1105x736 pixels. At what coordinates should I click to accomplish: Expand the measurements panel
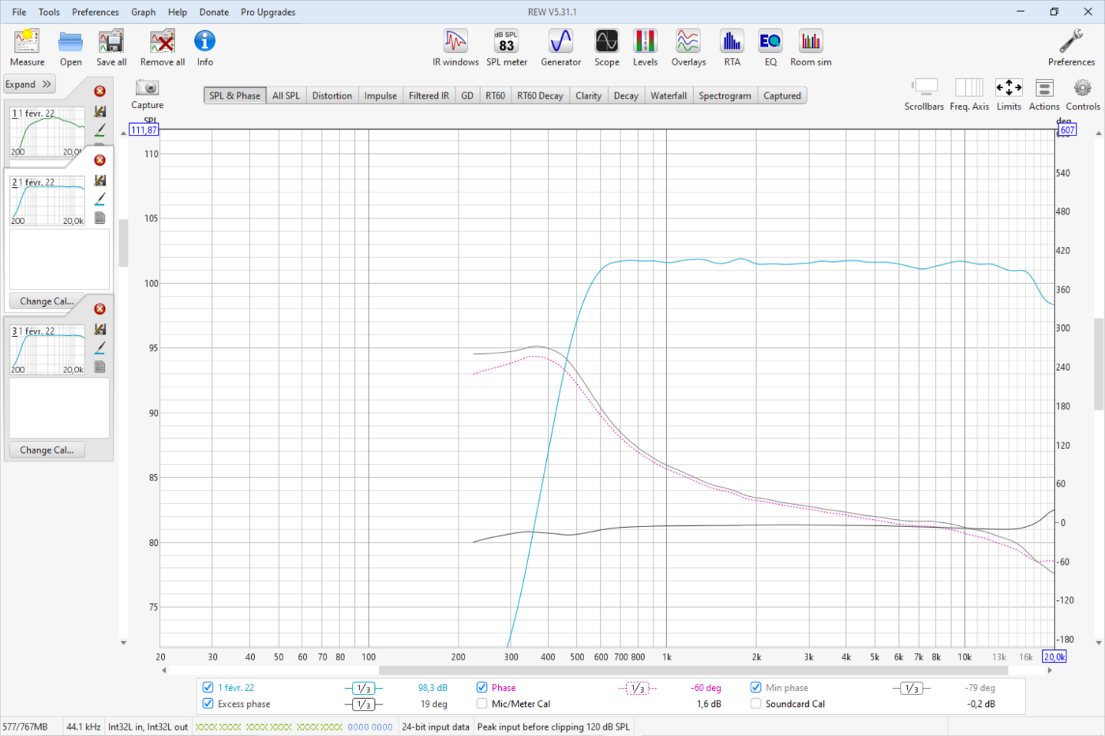[28, 84]
